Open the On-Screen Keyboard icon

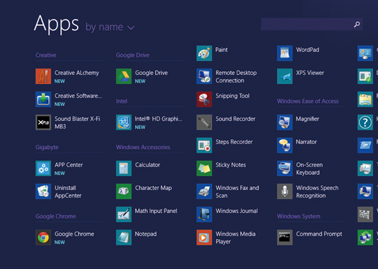click(285, 168)
